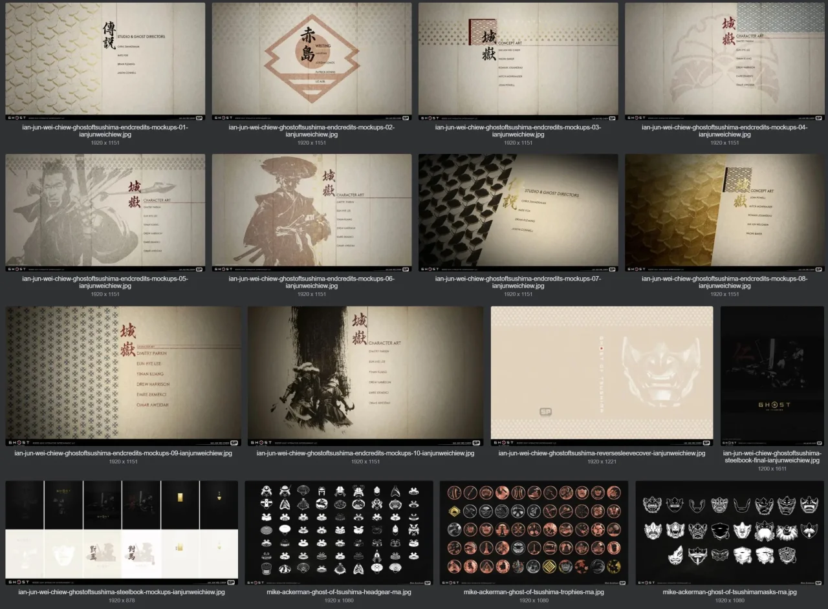This screenshot has width=828, height=609.
Task: Open the reversesleevecover mask thumbnail
Action: pyautogui.click(x=602, y=376)
